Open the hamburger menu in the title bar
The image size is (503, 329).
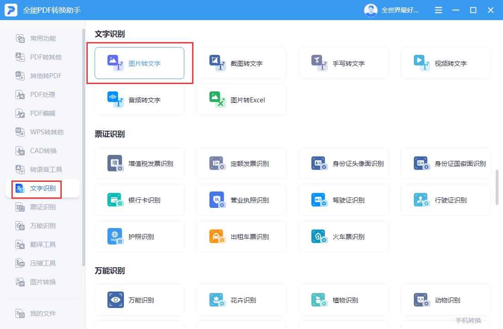coord(438,10)
